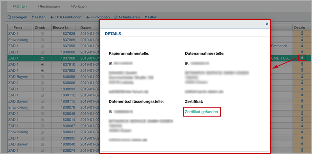The width and height of the screenshot is (312, 154).
Task: Open details info icon for row 1838046
Action: pyautogui.click(x=302, y=113)
